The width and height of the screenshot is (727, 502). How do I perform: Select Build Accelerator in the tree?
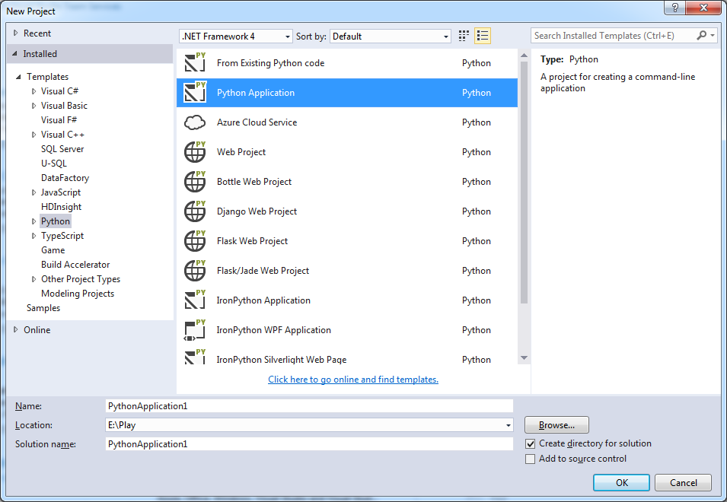[75, 265]
